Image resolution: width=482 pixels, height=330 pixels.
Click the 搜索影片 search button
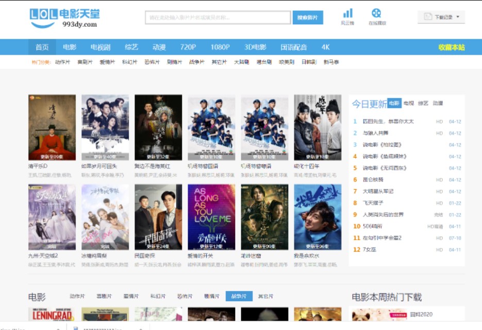(307, 18)
